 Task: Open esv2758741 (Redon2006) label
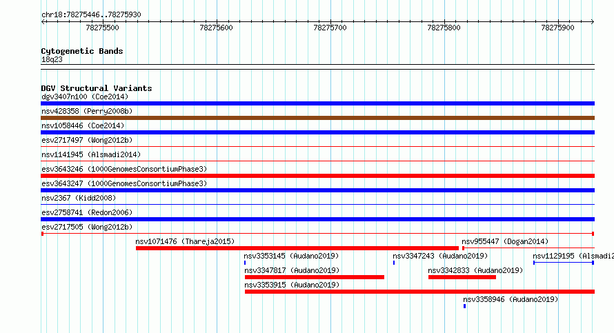pyautogui.click(x=87, y=212)
